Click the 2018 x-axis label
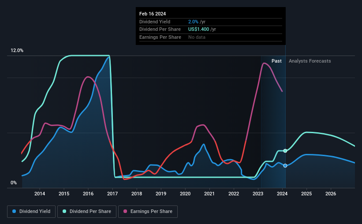Screen dimensions: 362x224 pyautogui.click(x=137, y=194)
